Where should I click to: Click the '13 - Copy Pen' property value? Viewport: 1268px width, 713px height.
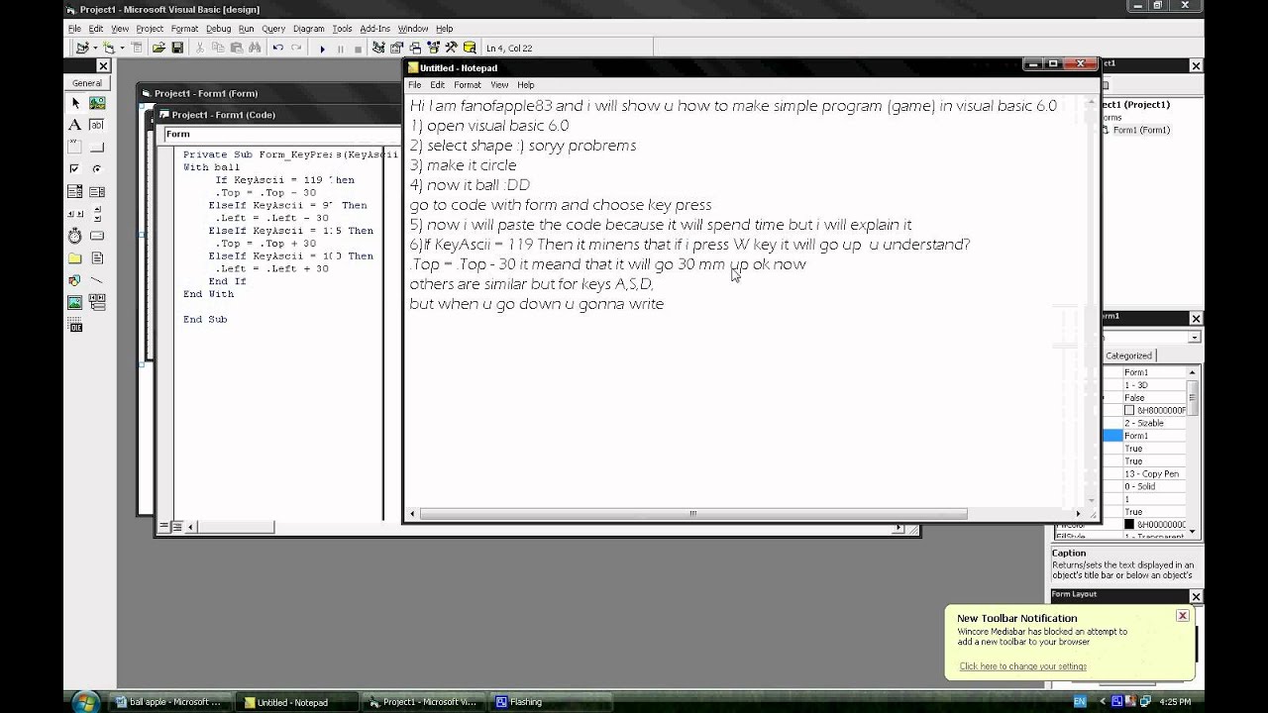pyautogui.click(x=1152, y=473)
